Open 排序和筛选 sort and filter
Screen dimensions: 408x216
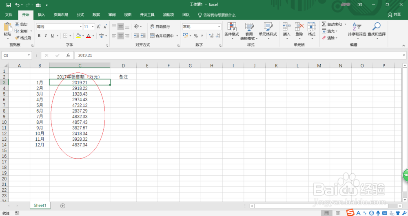coord(357,31)
